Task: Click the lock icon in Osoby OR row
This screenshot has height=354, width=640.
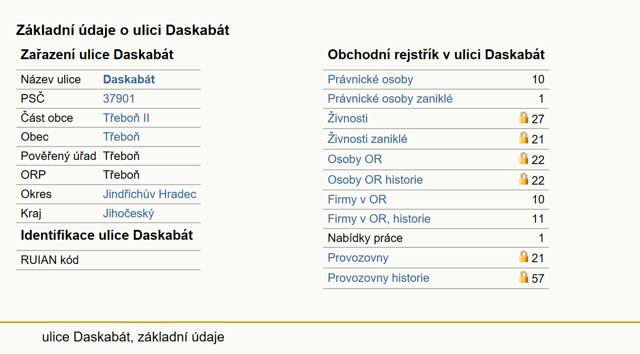Action: [x=524, y=159]
